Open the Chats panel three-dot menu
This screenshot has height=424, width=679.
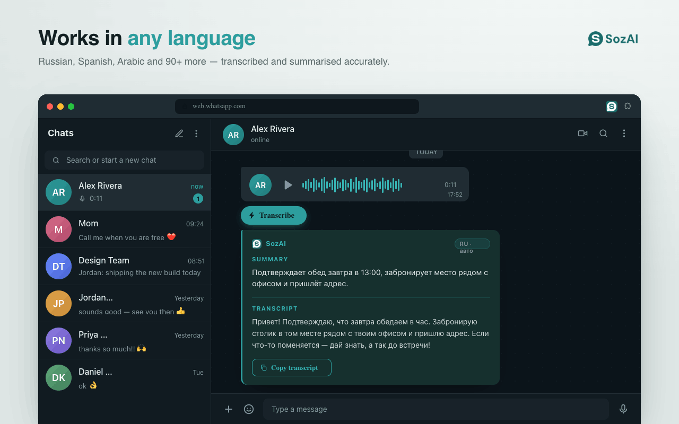click(196, 134)
